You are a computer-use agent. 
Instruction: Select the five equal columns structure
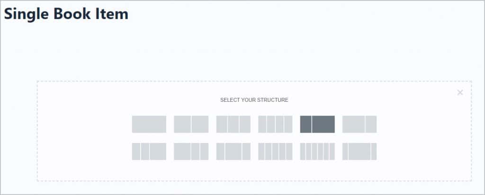coord(275,151)
